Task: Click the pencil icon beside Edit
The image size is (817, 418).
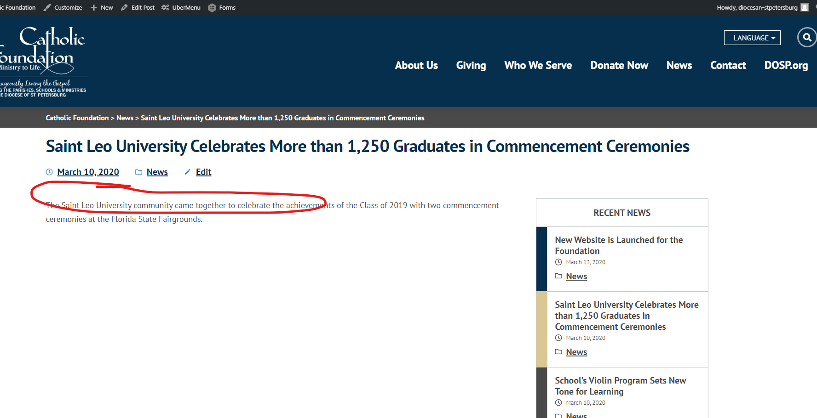Action: pyautogui.click(x=187, y=172)
